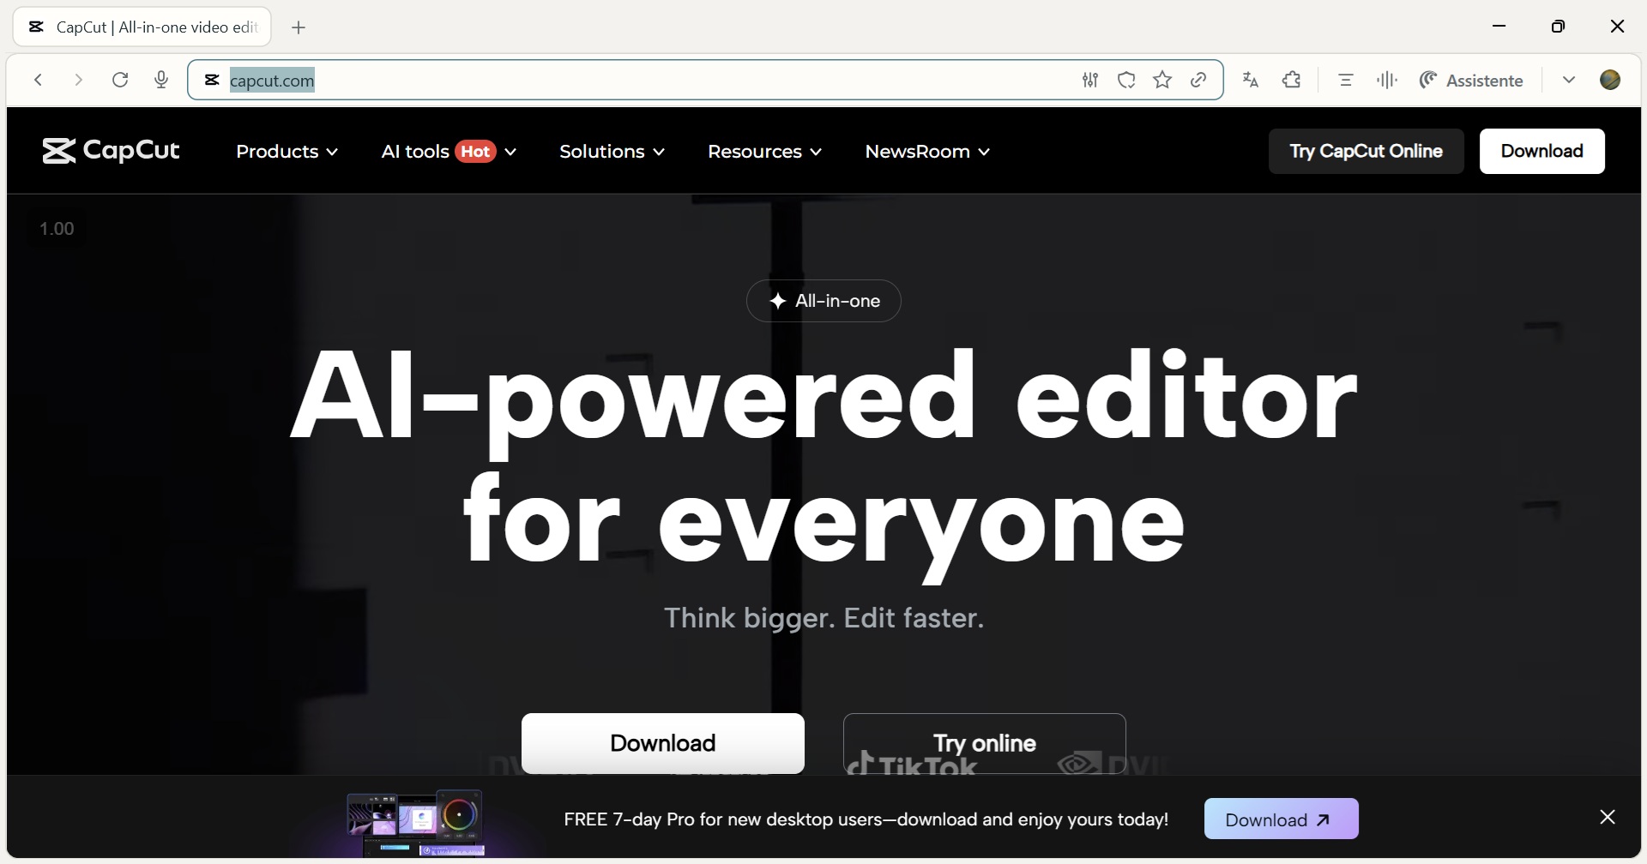Bookmark page with the star icon
This screenshot has height=864, width=1647.
click(x=1162, y=80)
